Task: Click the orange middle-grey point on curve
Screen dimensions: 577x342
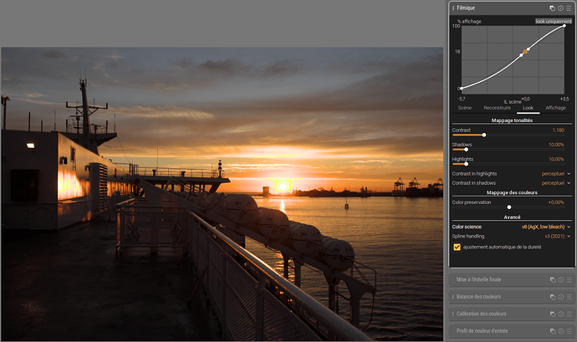Action: 525,52
